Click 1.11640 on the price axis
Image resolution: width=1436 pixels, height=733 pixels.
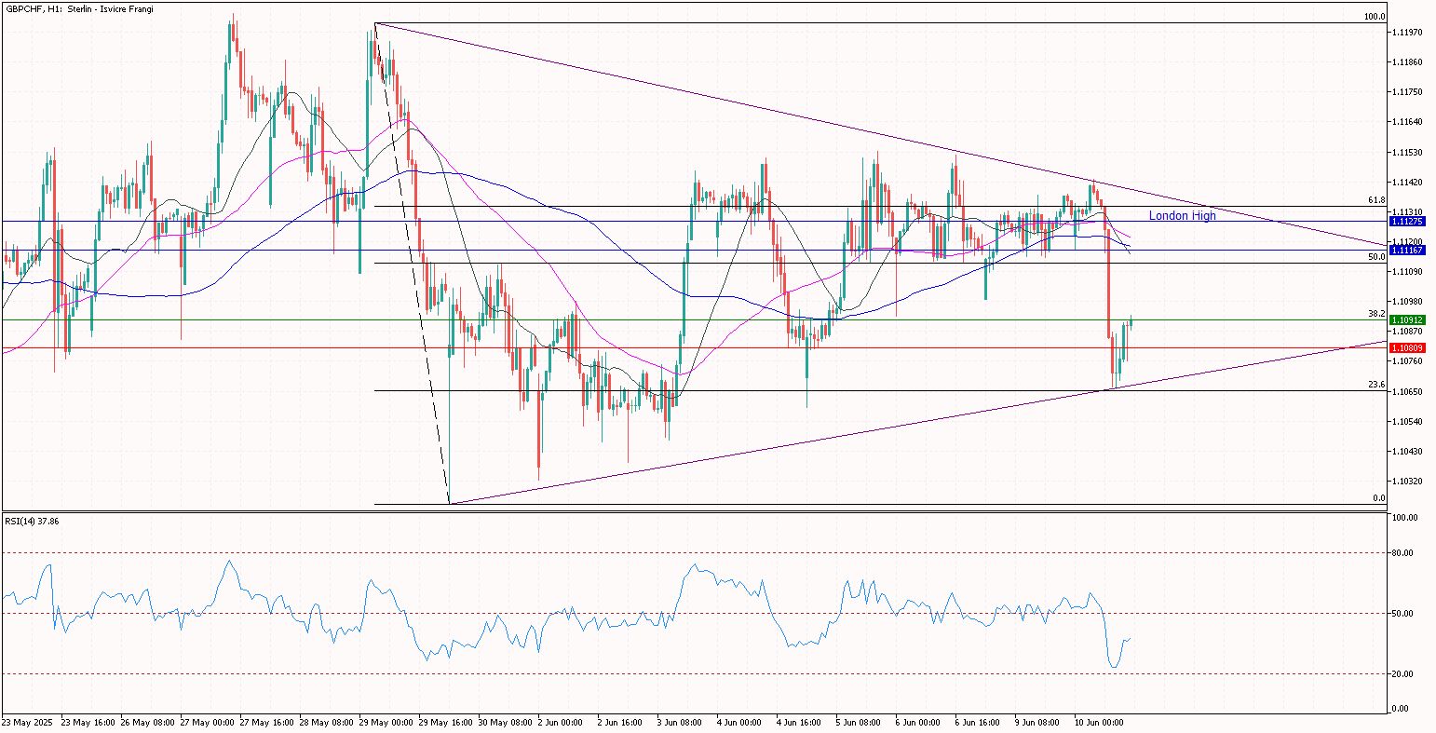(1409, 122)
